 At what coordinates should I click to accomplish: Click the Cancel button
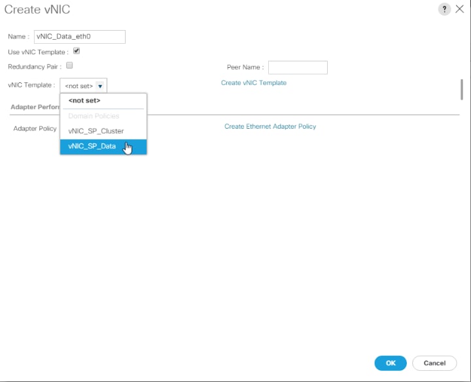(434, 363)
